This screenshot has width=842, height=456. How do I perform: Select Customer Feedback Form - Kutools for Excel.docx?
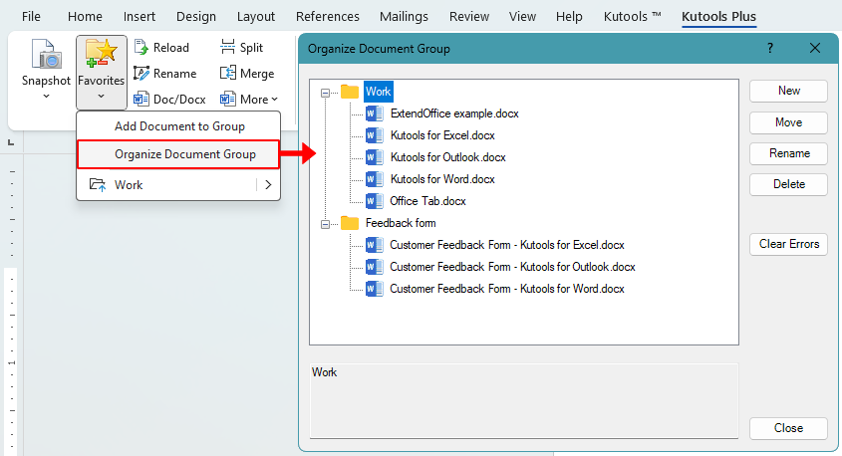tap(507, 245)
